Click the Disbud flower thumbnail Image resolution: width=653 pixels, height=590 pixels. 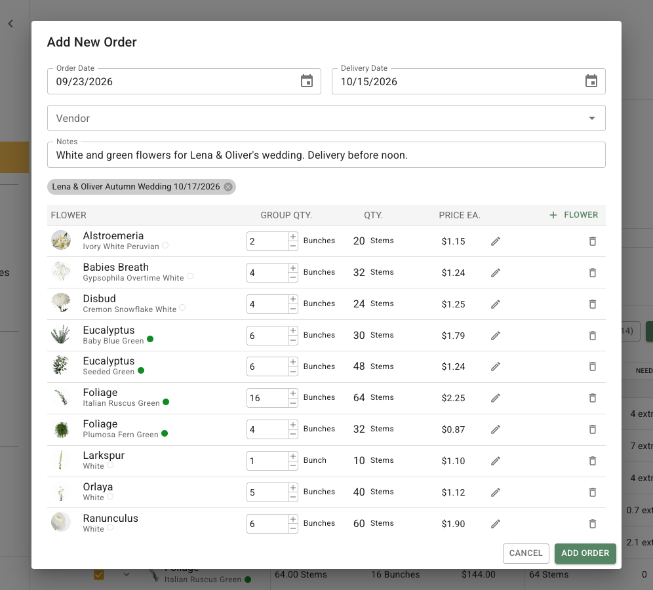point(61,303)
